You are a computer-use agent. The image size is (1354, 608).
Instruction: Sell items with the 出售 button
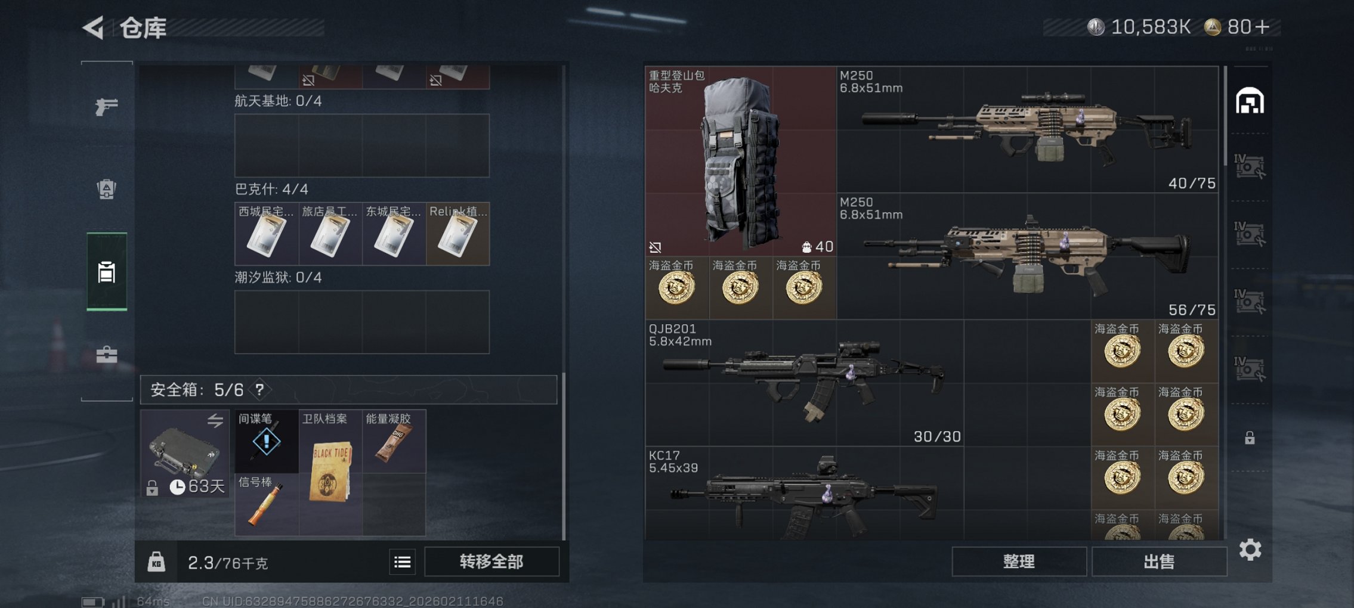point(1159,562)
